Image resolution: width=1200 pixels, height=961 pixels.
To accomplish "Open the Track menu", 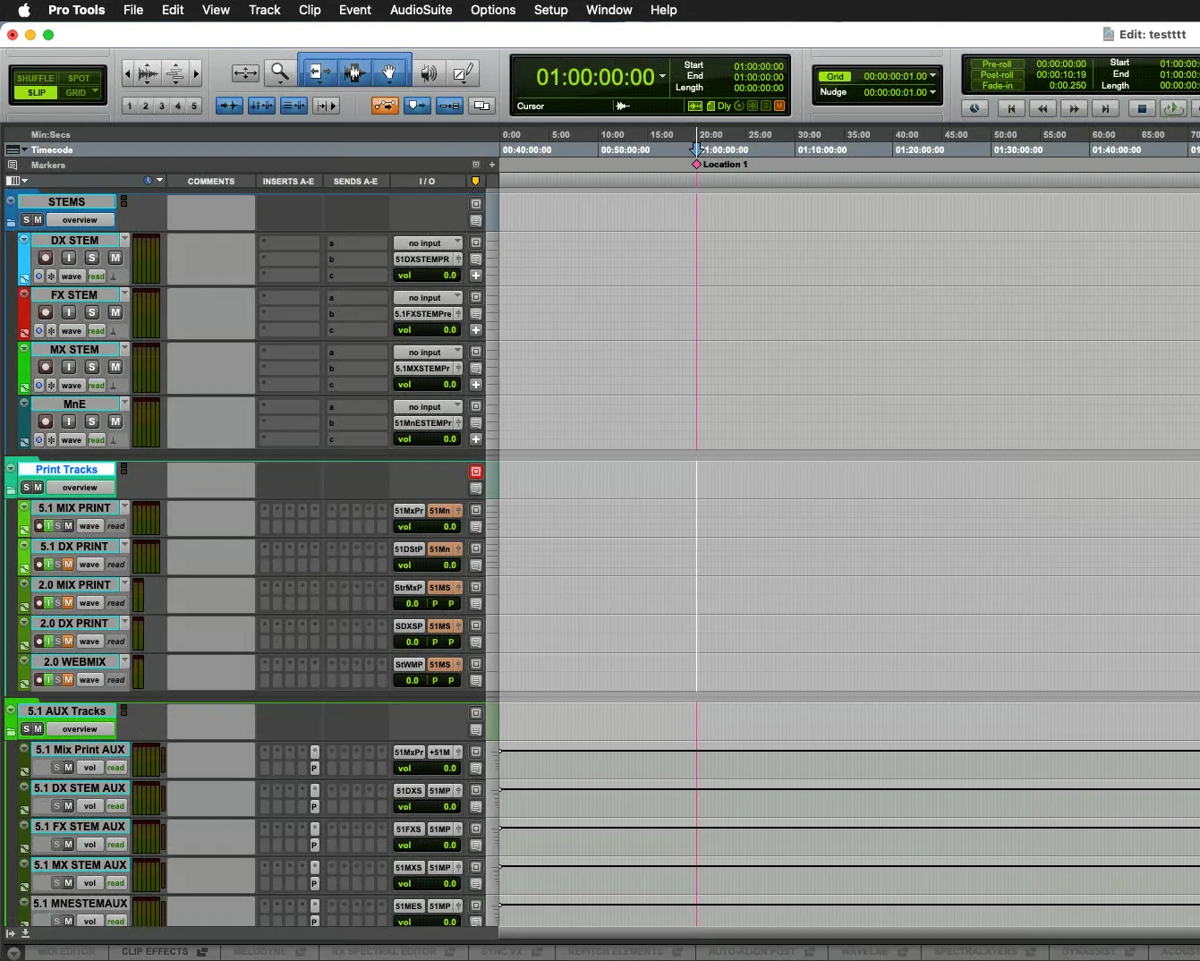I will tap(264, 10).
